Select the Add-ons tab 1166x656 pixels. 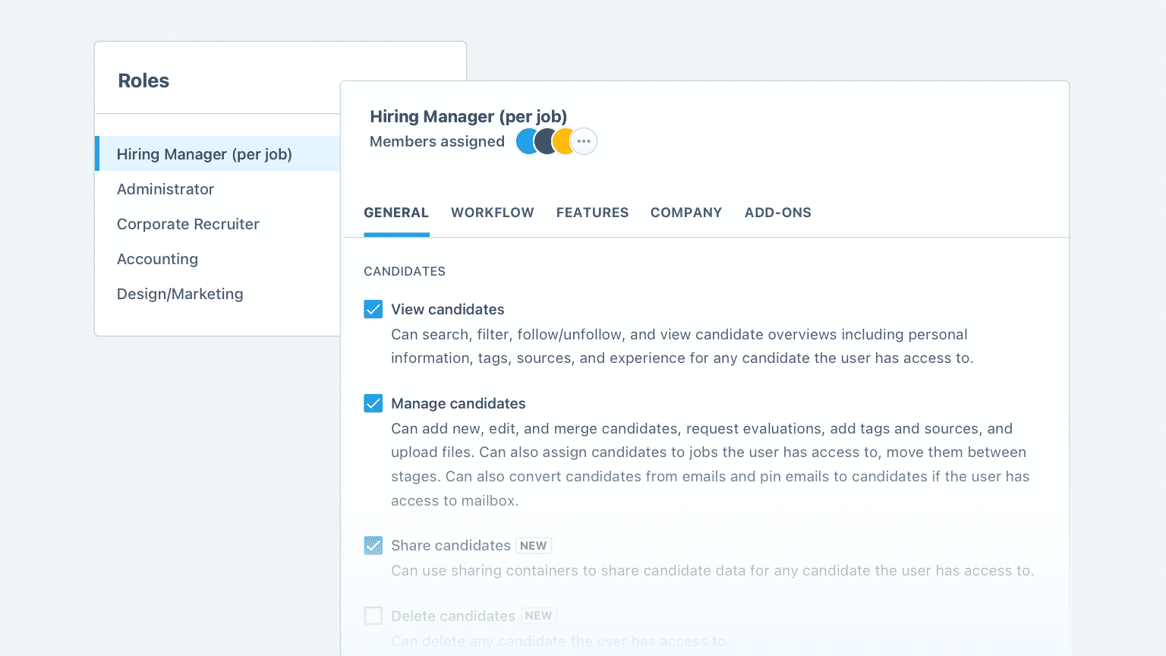tap(777, 213)
